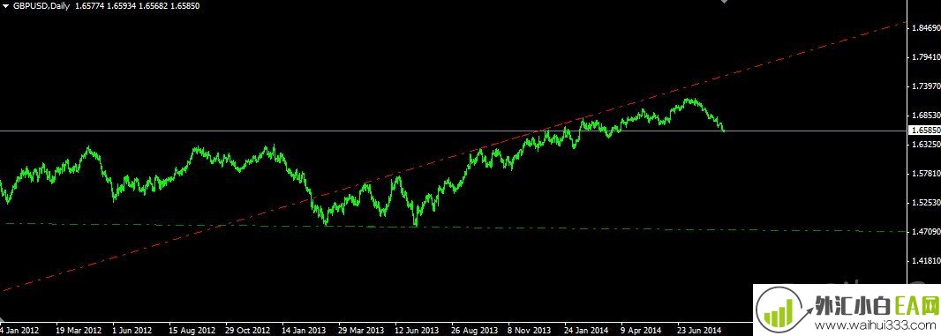This screenshot has height=336, width=941.
Task: Click the 29 Oct 2012 date label
Action: click(x=248, y=330)
